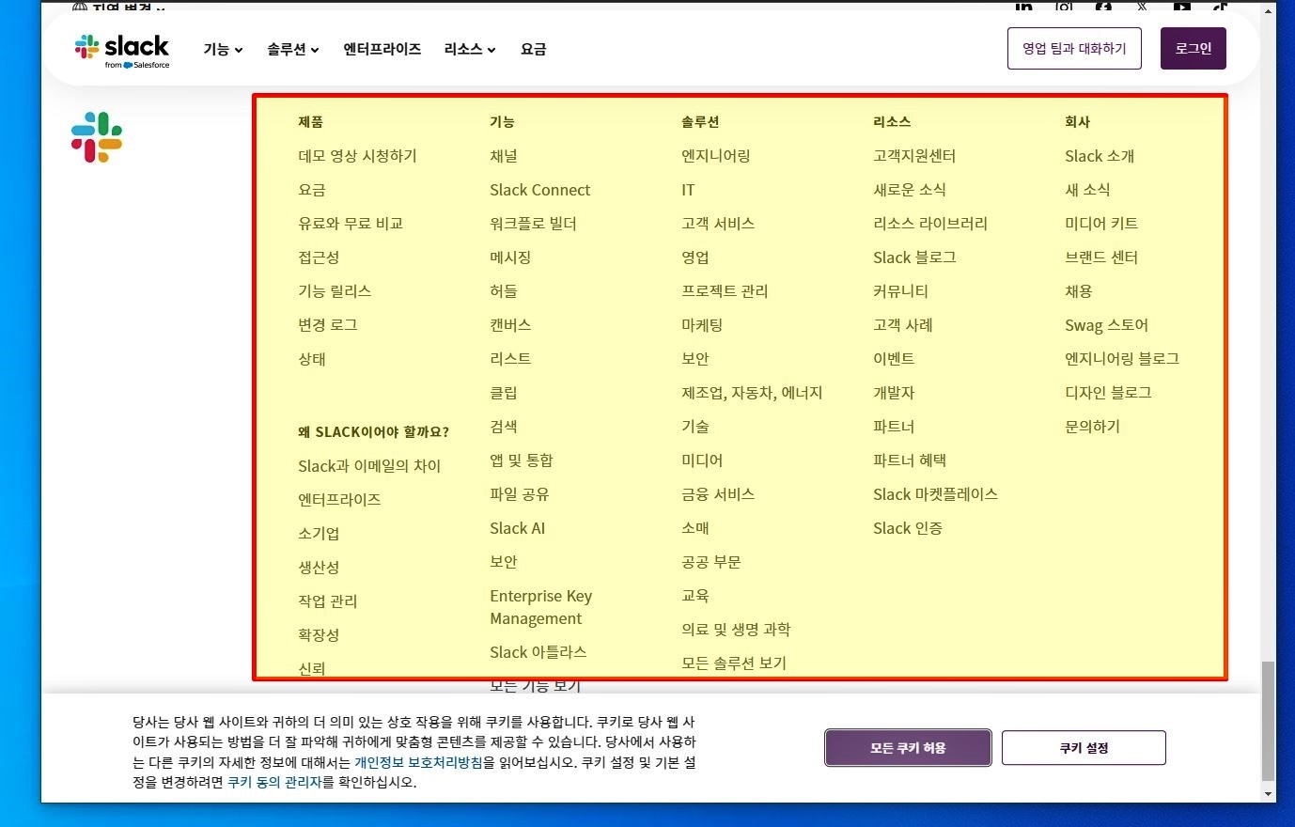Open Slack 마켓플레이스 footer link
The image size is (1295, 827).
pyautogui.click(x=935, y=494)
